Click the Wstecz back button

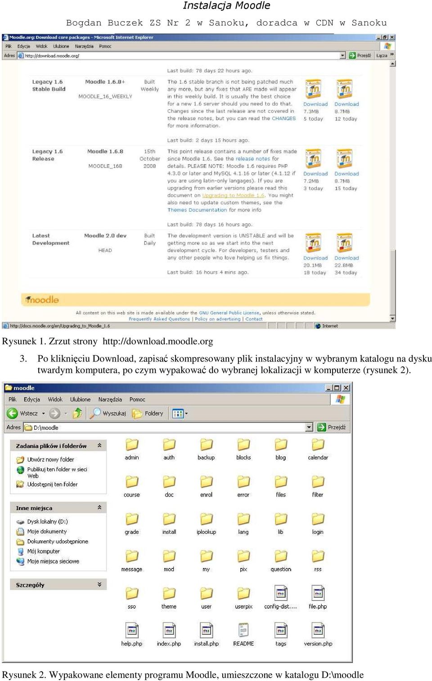tap(22, 413)
